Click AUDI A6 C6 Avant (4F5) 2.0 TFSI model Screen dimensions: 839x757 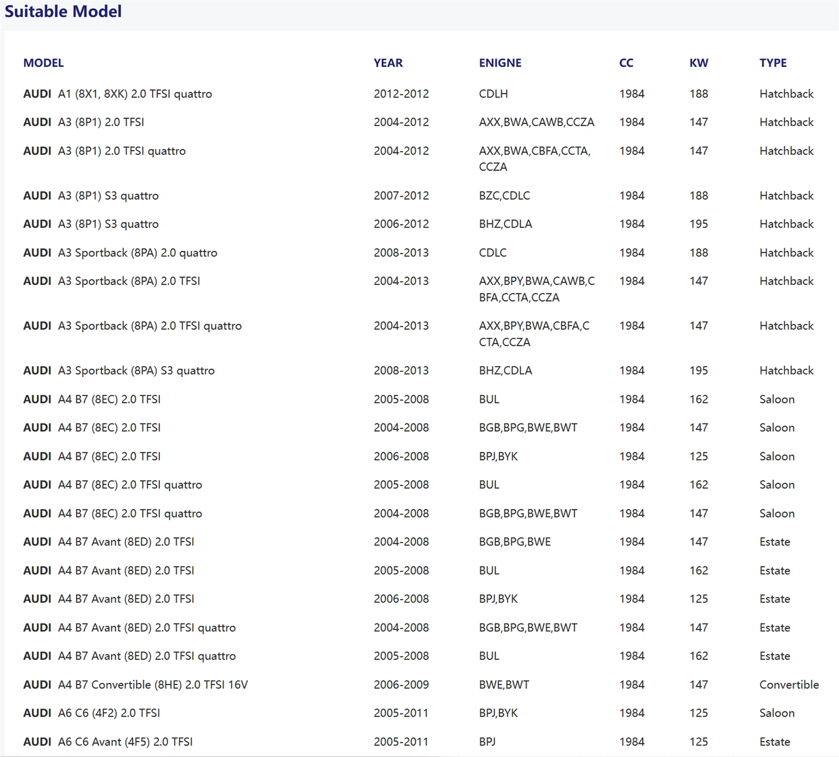(108, 742)
